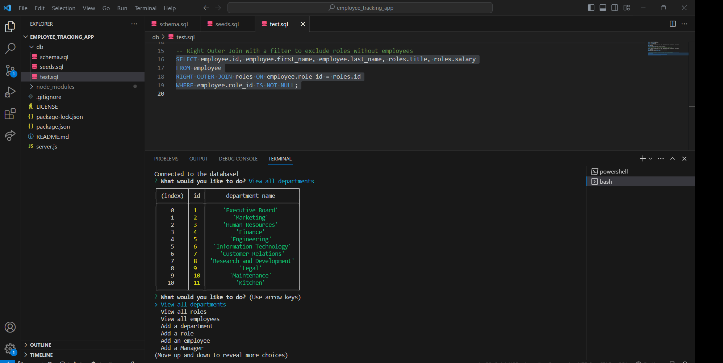This screenshot has height=363, width=723.
Task: Open the Manage gear icon
Action: 11,348
